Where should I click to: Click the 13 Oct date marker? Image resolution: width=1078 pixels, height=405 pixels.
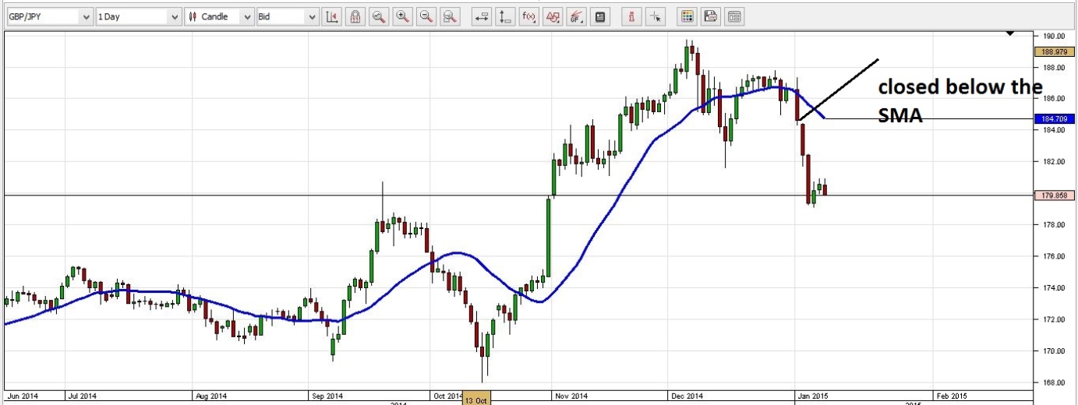coord(475,400)
